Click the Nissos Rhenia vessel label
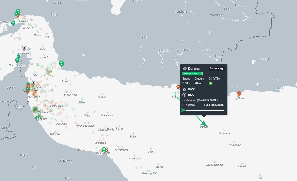The width and height of the screenshot is (297, 181). pos(106,130)
